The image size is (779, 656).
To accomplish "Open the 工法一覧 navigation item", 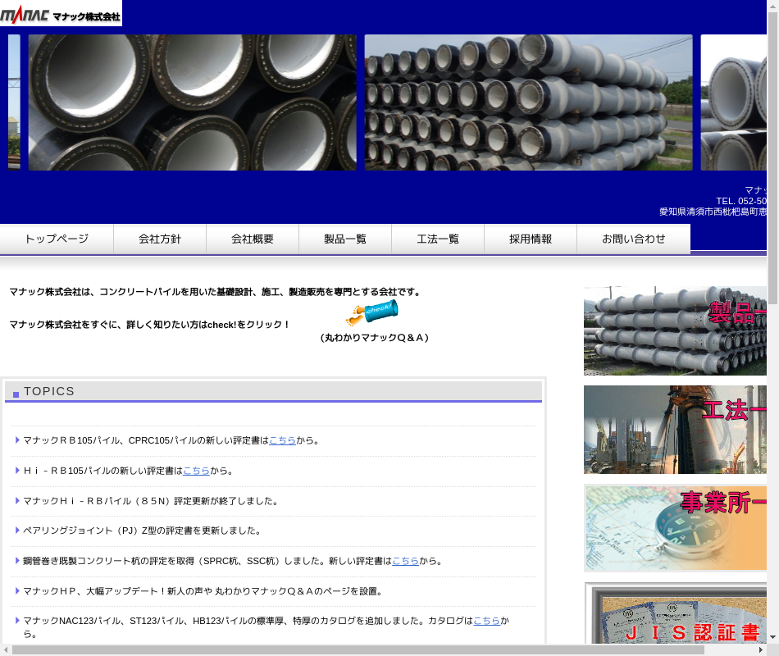I will pos(438,239).
